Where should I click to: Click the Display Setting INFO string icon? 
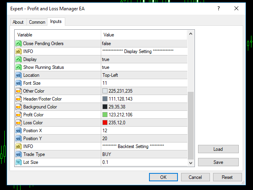[19, 51]
